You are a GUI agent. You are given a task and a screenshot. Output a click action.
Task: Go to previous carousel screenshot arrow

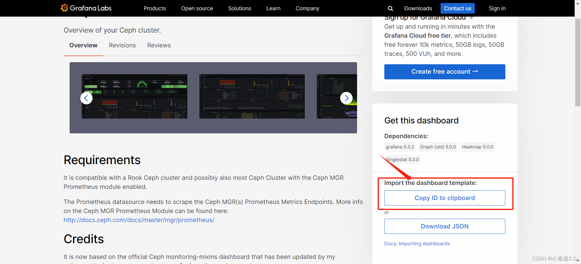click(x=86, y=98)
